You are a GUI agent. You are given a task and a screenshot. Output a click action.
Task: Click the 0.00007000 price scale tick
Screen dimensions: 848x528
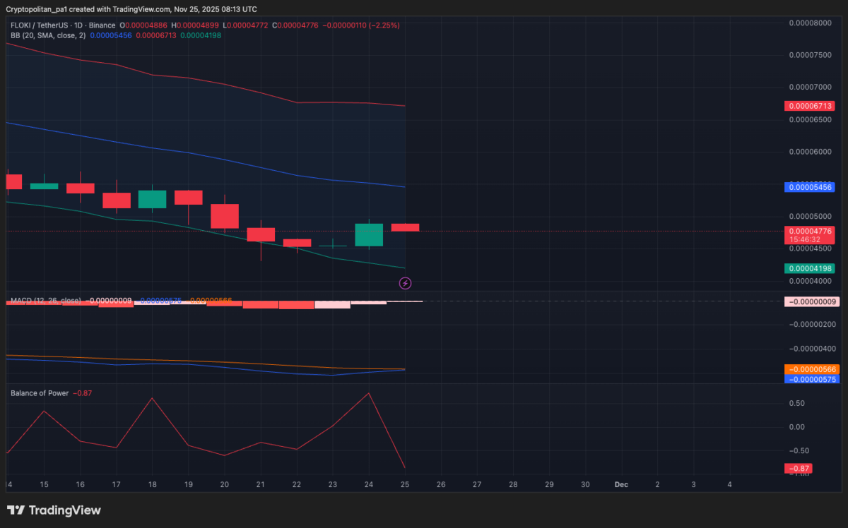[x=811, y=87]
